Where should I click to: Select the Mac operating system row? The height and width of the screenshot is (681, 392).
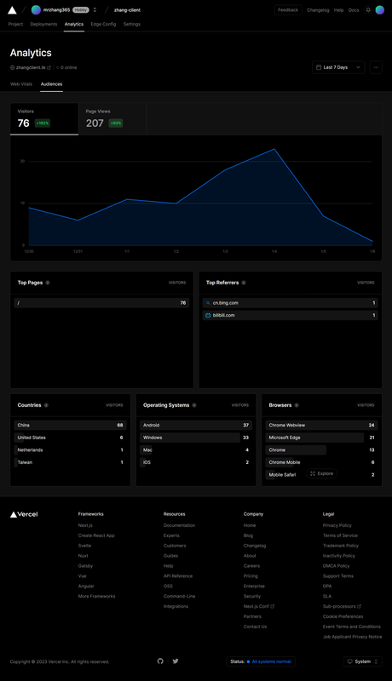point(196,450)
